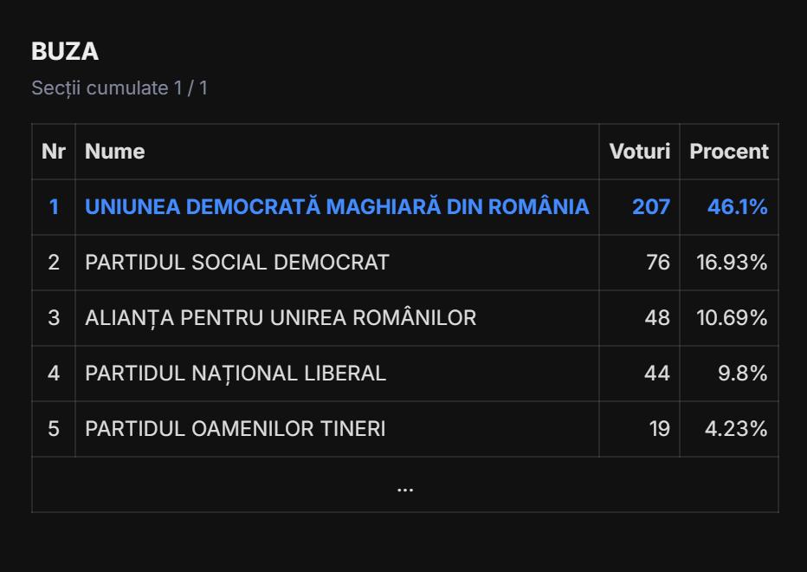807x572 pixels.
Task: Open UNIUNEA DEMOCRATĂ MAGHIARĂ DIN ROMÂNIA entry
Action: pos(337,207)
